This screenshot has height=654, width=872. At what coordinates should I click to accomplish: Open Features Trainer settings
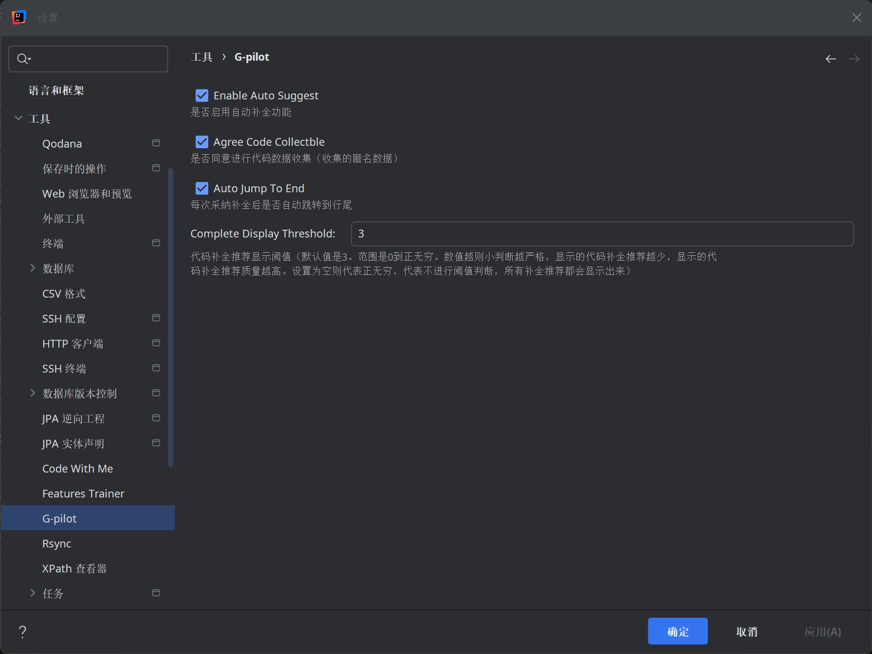[x=88, y=493]
